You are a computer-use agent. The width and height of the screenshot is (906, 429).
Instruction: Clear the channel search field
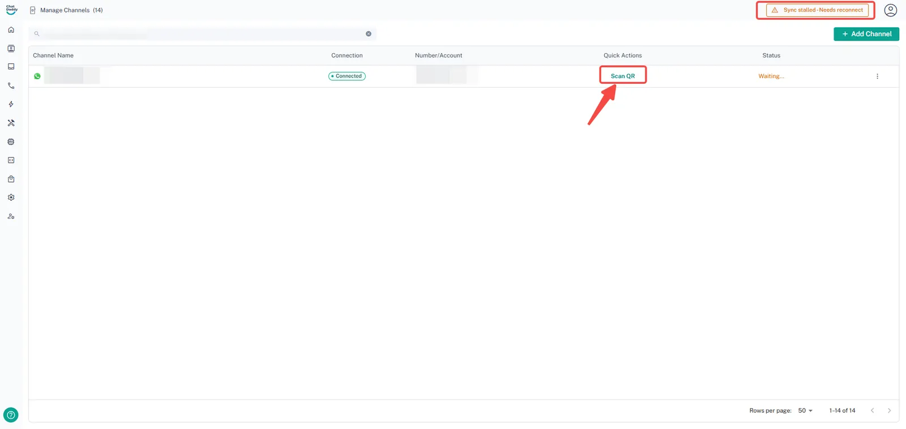[x=369, y=34]
